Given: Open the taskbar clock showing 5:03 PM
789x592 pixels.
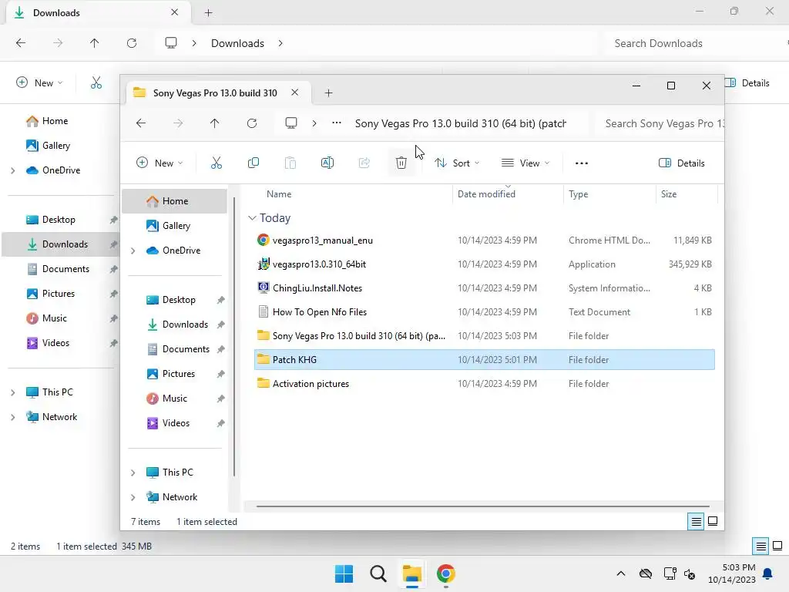Looking at the screenshot, I should 732,573.
